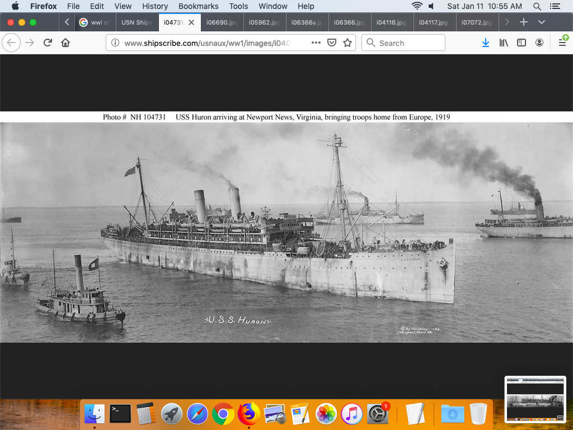Open the Downloads arrow panel
573x430 pixels.
pyautogui.click(x=486, y=43)
